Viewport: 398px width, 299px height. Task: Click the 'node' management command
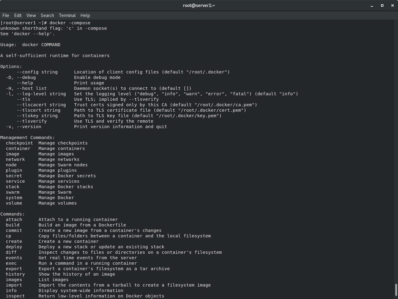coord(11,165)
